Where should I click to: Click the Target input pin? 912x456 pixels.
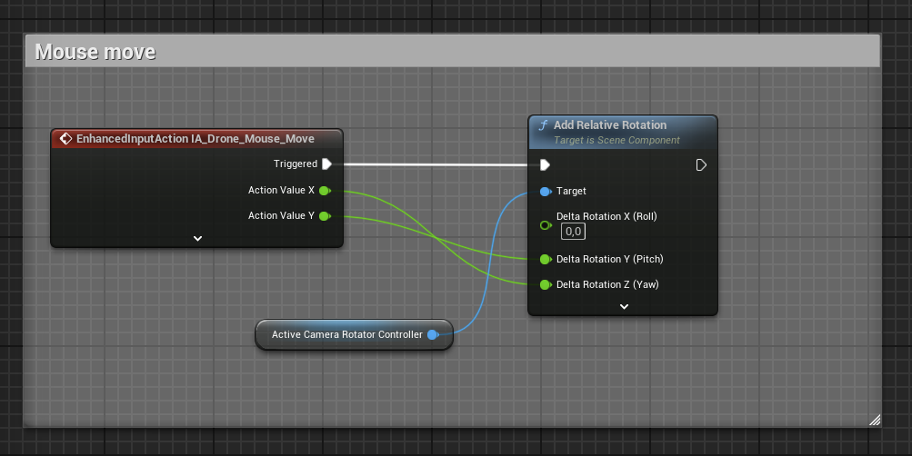546,191
